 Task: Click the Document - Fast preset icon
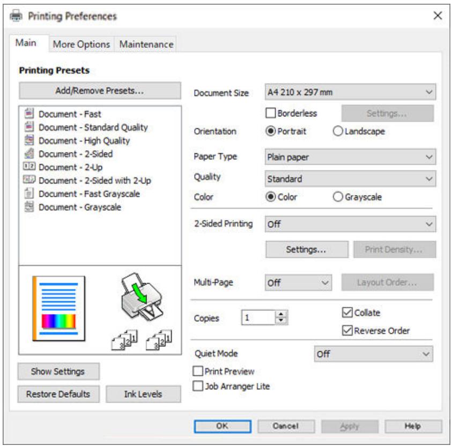tap(29, 114)
